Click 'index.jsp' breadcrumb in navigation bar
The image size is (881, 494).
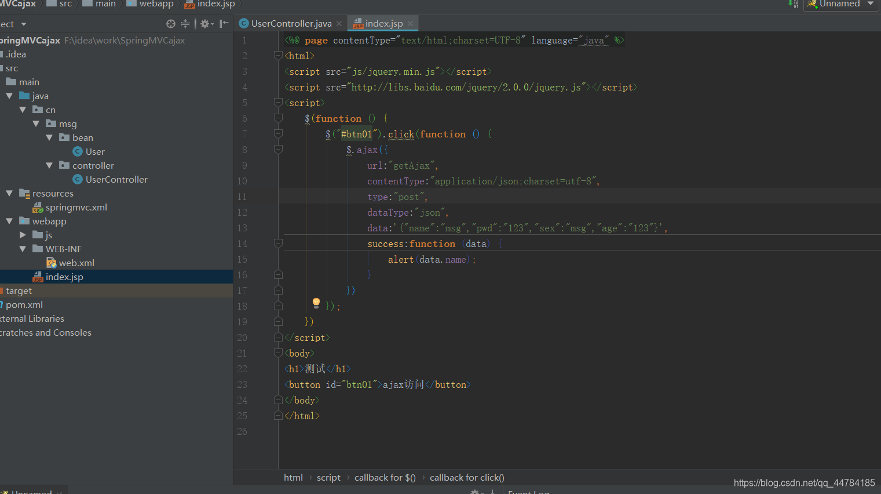point(216,4)
